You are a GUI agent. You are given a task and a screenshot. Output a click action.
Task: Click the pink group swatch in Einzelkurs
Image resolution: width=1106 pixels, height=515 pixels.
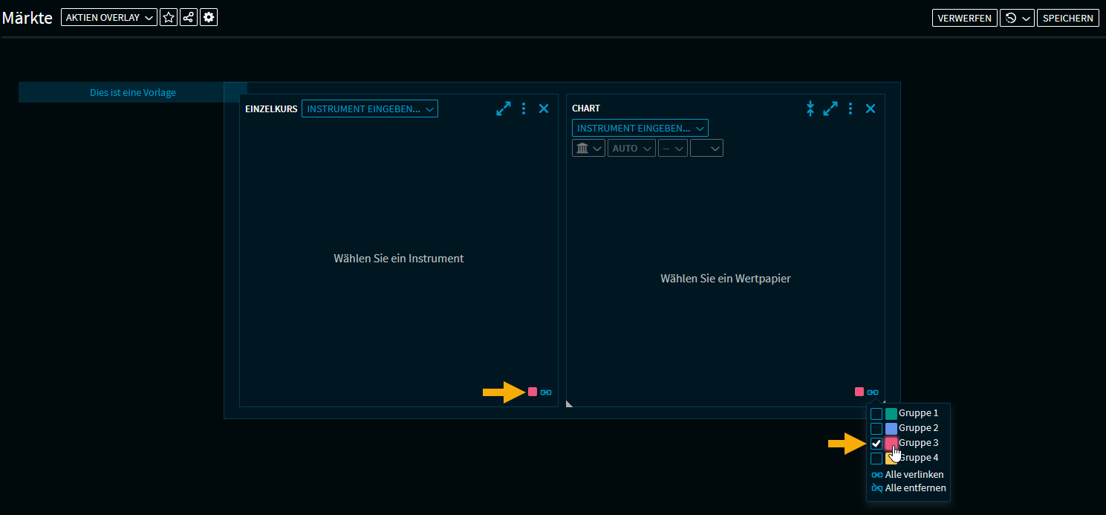533,392
